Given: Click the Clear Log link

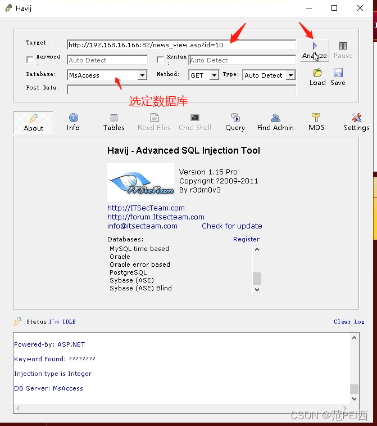Looking at the screenshot, I should tap(349, 322).
